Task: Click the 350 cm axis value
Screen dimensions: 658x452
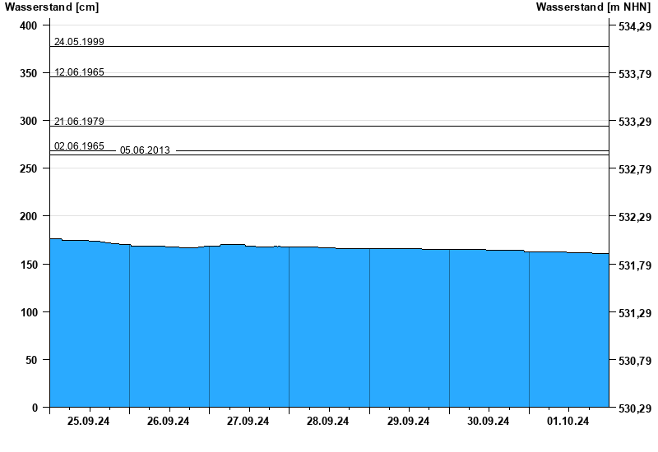Action: coord(29,73)
